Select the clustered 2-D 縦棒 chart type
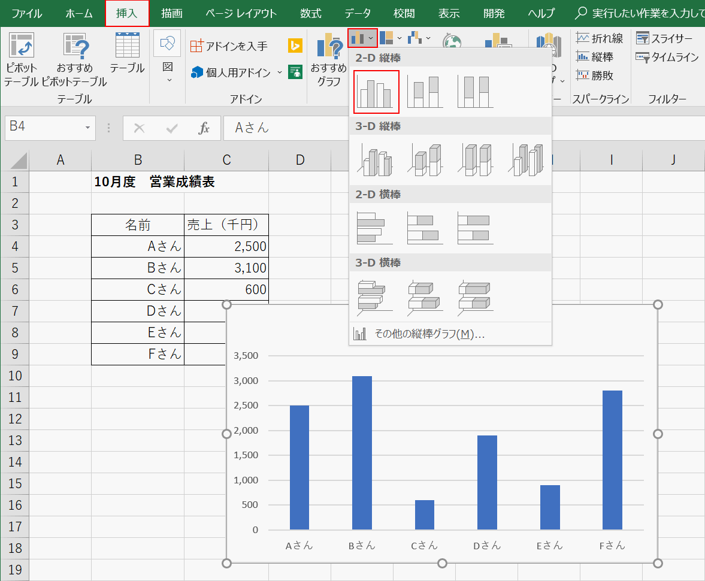705x581 pixels. coord(376,91)
